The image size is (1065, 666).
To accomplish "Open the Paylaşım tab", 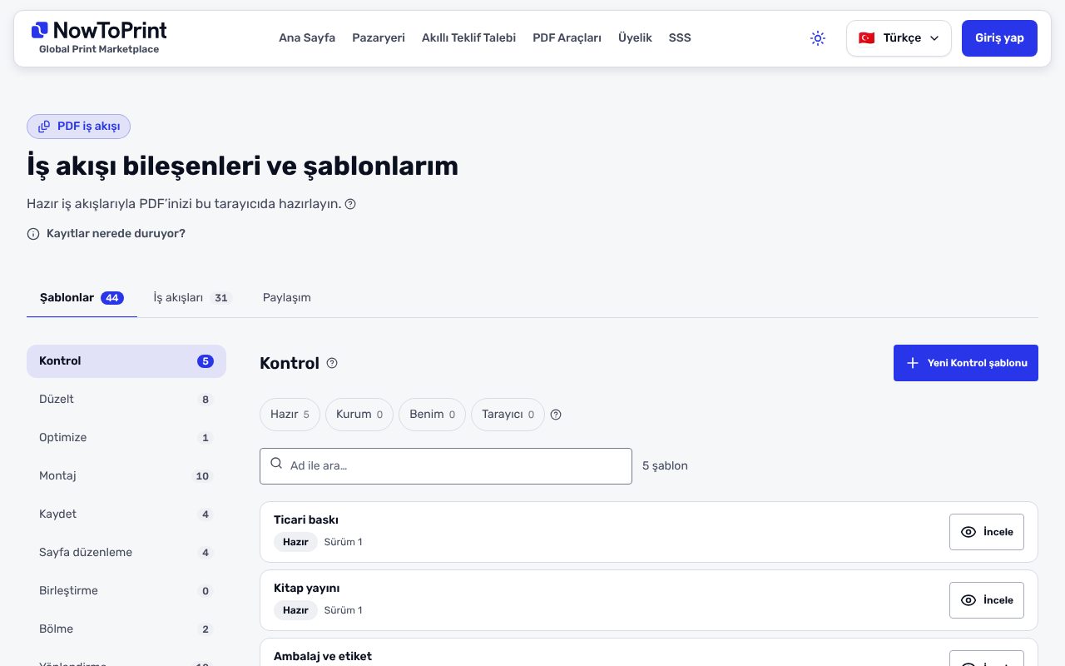I will [x=287, y=298].
